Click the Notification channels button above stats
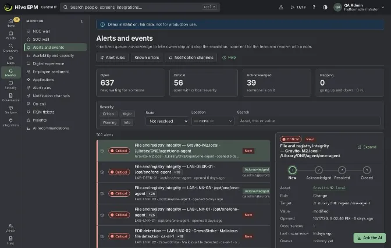Image resolution: width=391 pixels, height=248 pixels. 191,58
